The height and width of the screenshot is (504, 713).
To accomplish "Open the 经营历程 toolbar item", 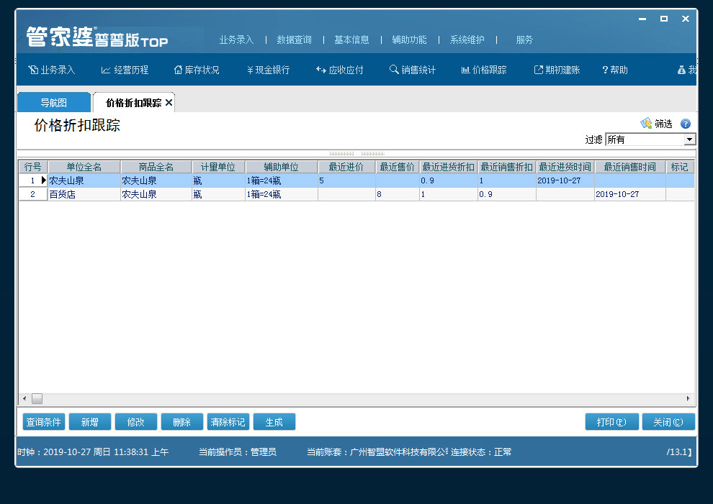I will pyautogui.click(x=125, y=70).
